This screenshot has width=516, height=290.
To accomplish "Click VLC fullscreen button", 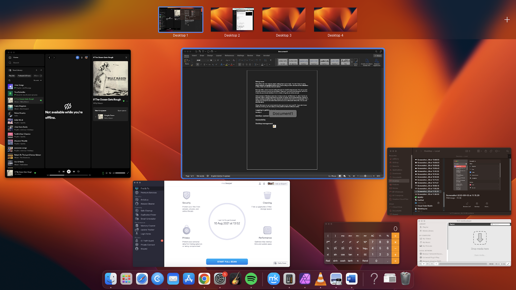I will 508,264.
